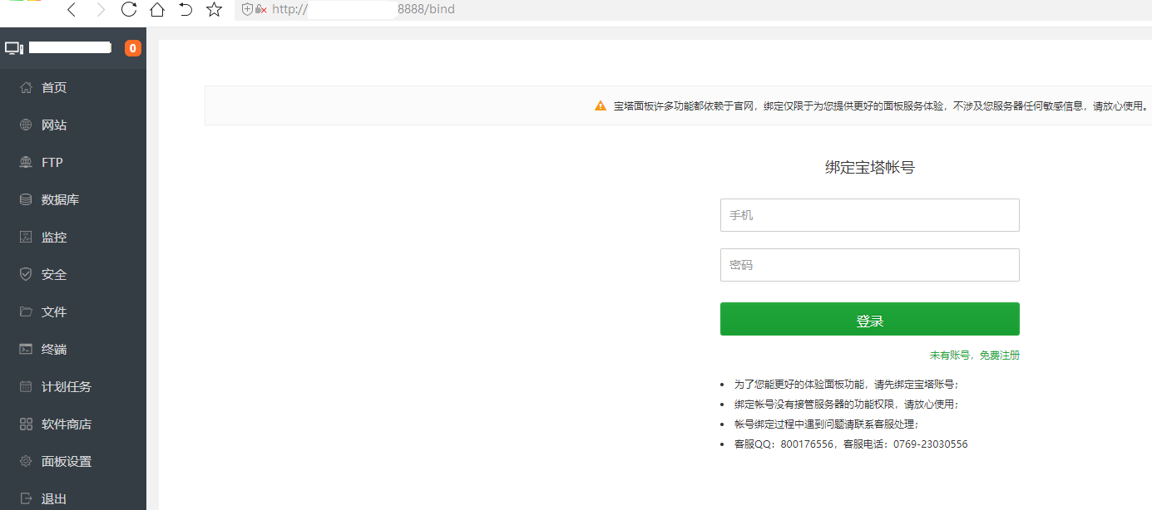Click the shield icon beside 安全

tap(26, 274)
